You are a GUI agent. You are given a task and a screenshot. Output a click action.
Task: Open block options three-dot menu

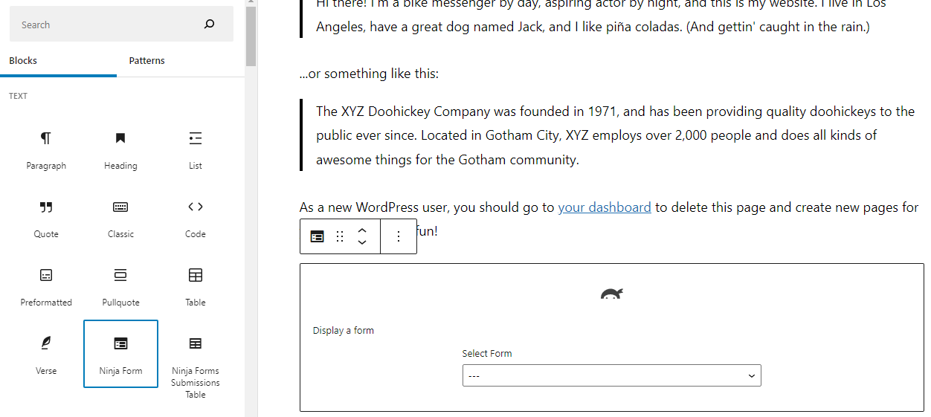click(399, 236)
